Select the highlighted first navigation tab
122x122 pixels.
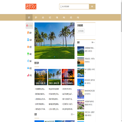[x=29, y=17]
